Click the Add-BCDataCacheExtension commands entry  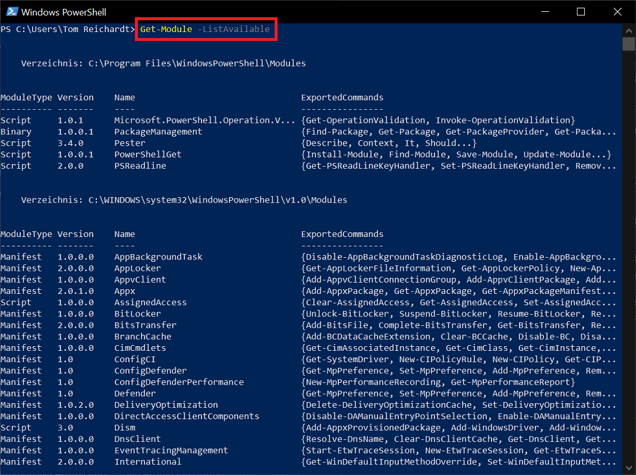point(459,337)
